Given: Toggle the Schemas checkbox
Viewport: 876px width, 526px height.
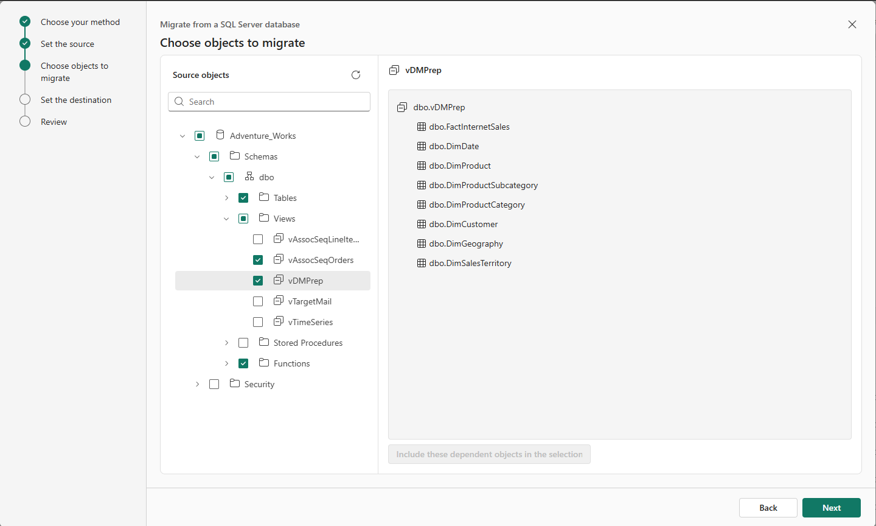Looking at the screenshot, I should (214, 156).
